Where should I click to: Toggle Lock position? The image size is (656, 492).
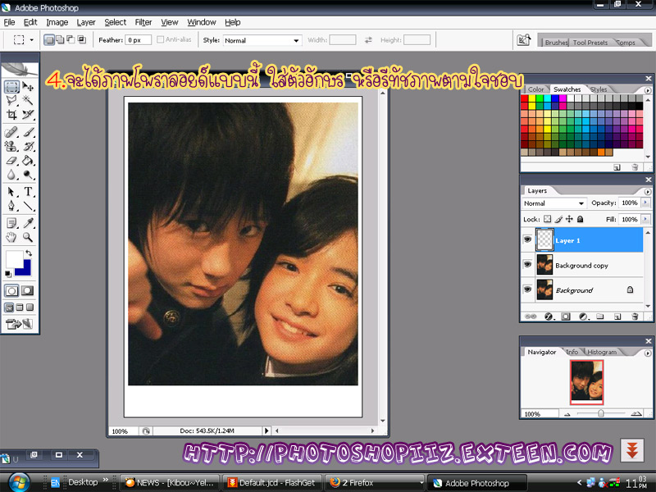click(569, 219)
